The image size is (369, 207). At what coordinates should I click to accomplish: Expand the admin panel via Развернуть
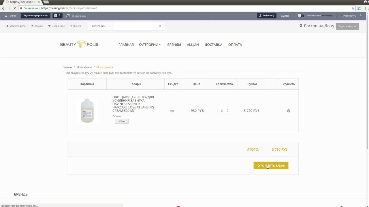click(349, 16)
